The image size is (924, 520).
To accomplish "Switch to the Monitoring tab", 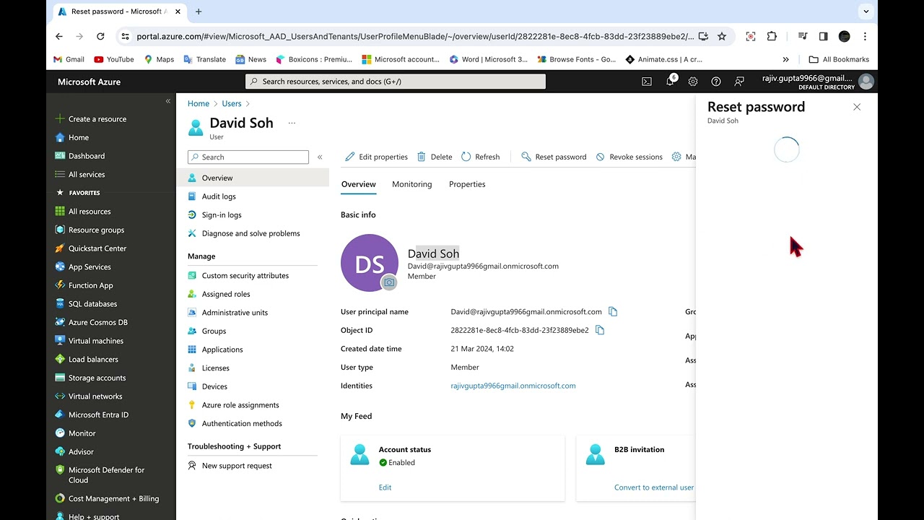I will pyautogui.click(x=412, y=184).
